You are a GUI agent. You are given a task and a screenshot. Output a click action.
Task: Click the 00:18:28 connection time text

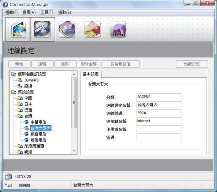(24, 177)
